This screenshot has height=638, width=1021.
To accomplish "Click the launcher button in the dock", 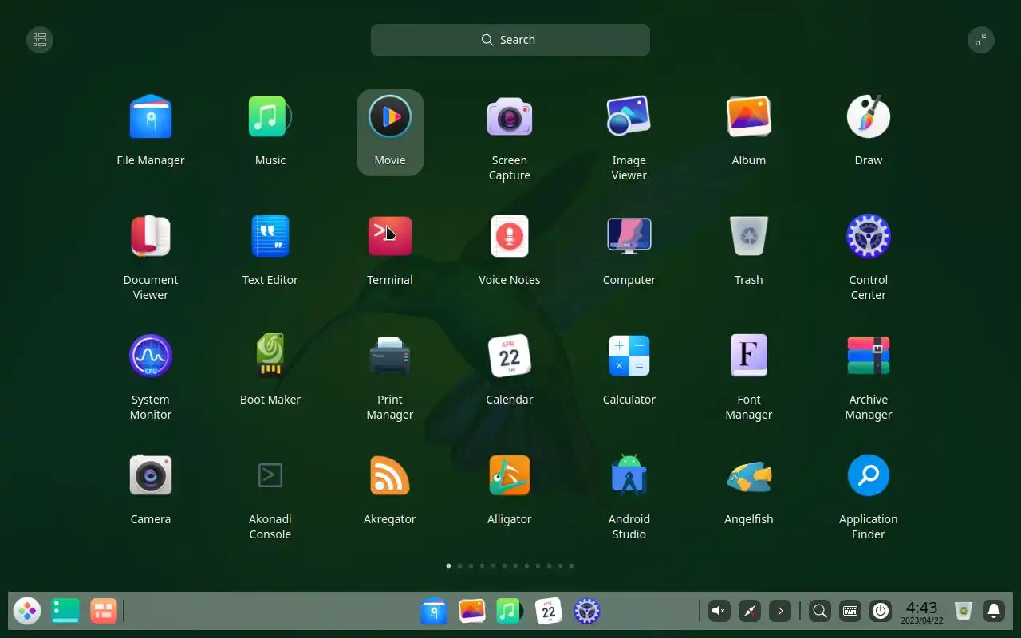I will coord(27,612).
